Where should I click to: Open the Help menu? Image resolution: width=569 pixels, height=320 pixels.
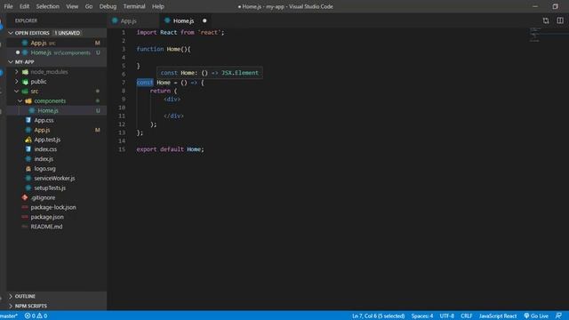[158, 6]
